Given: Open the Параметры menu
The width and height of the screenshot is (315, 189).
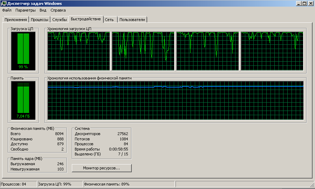Looking at the screenshot, I should (x=25, y=10).
